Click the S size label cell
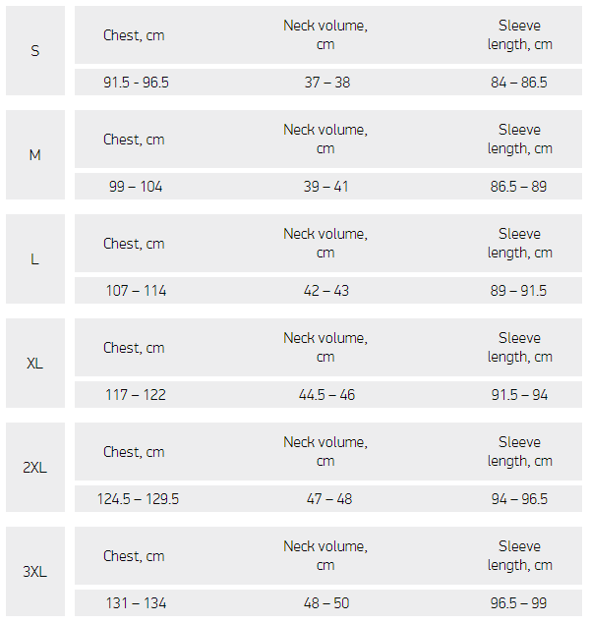The image size is (589, 623). tap(35, 50)
